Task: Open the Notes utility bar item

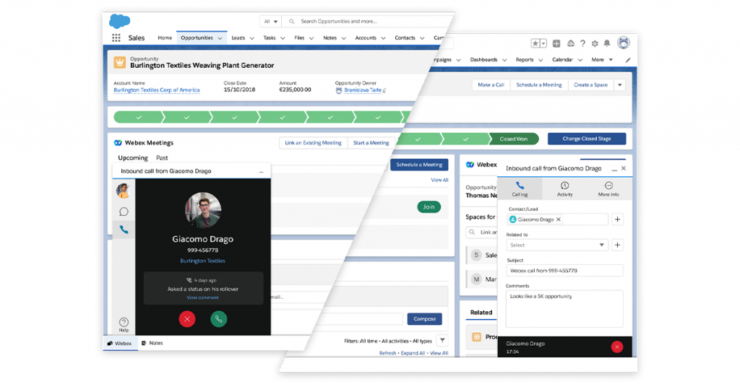Action: tap(152, 343)
